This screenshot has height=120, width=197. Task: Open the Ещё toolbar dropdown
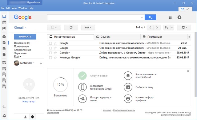pos(88,28)
